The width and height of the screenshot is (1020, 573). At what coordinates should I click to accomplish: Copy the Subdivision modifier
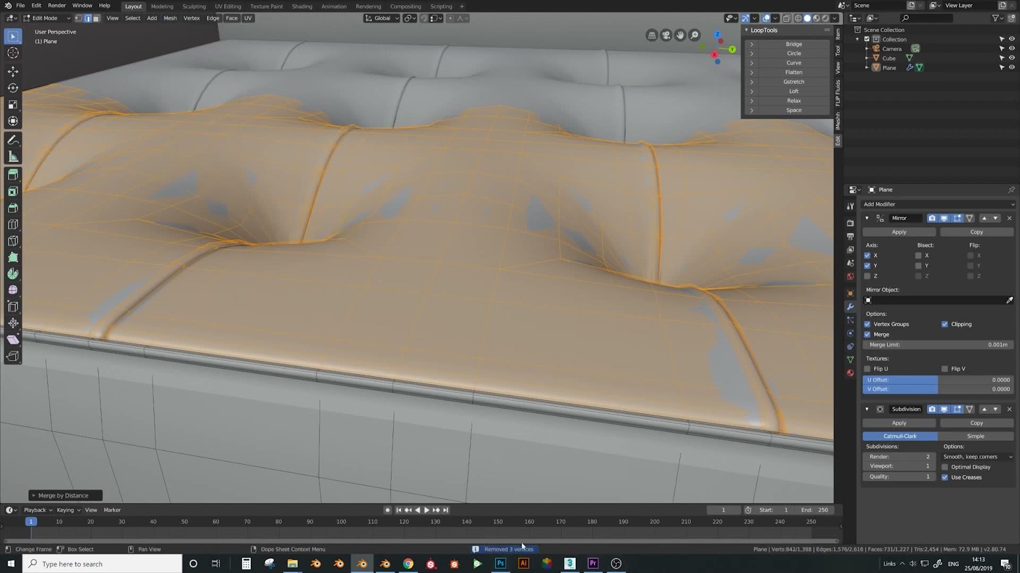coord(976,423)
